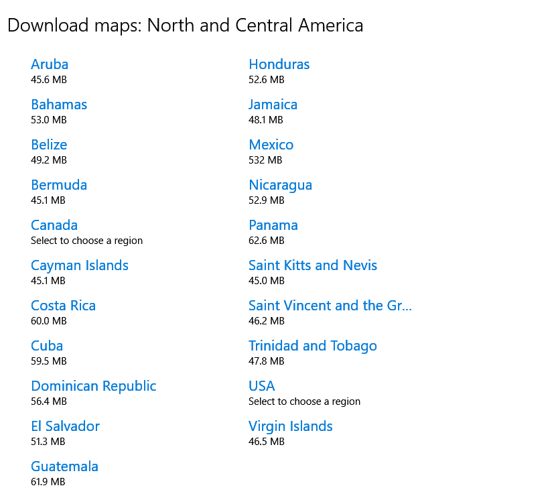The image size is (550, 502).
Task: Click 'Select to choose a region' under Canada
Action: point(86,241)
